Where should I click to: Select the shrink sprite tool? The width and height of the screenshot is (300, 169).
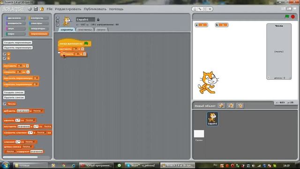(x=210, y=9)
